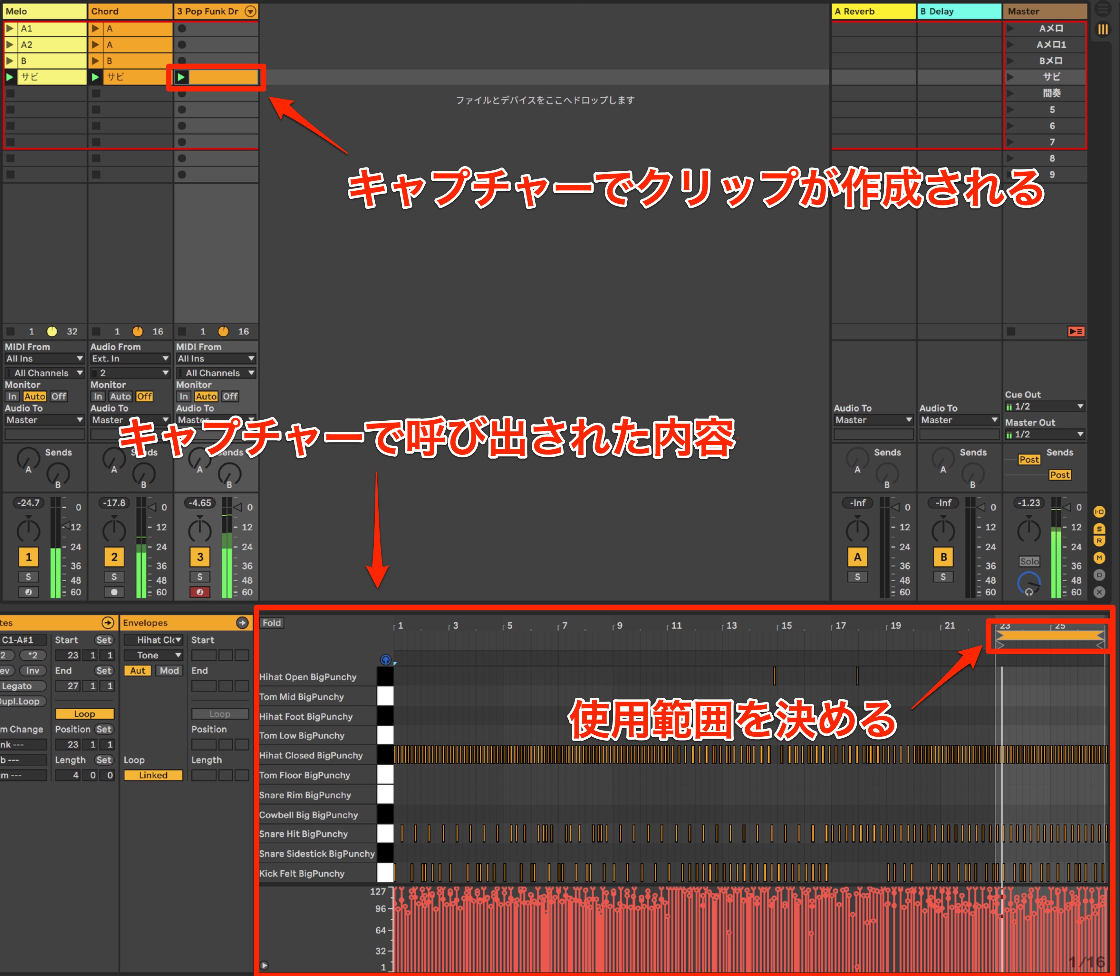Click the red Back to Arrangement button
Screen dimensions: 1120x976
(x=1076, y=331)
